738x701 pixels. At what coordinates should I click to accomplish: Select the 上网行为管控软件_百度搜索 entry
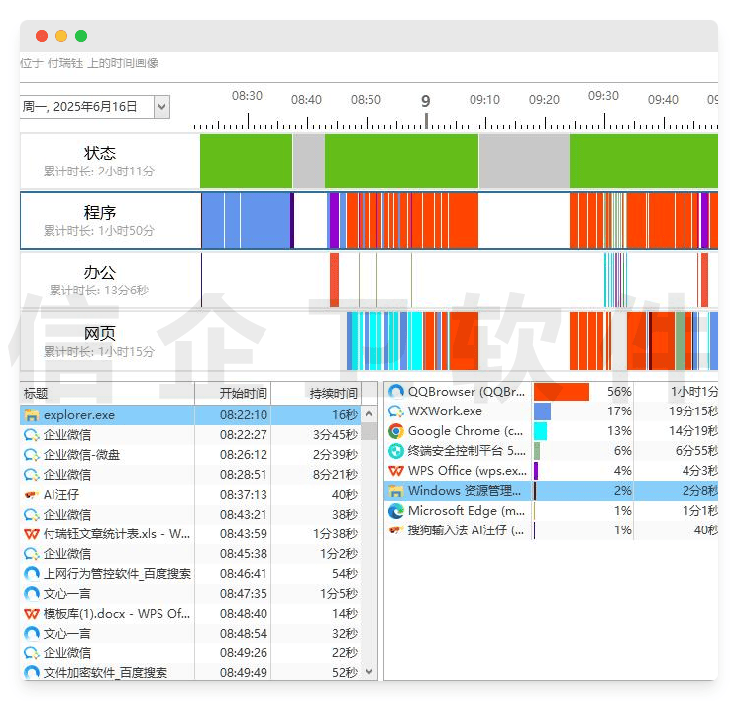117,574
